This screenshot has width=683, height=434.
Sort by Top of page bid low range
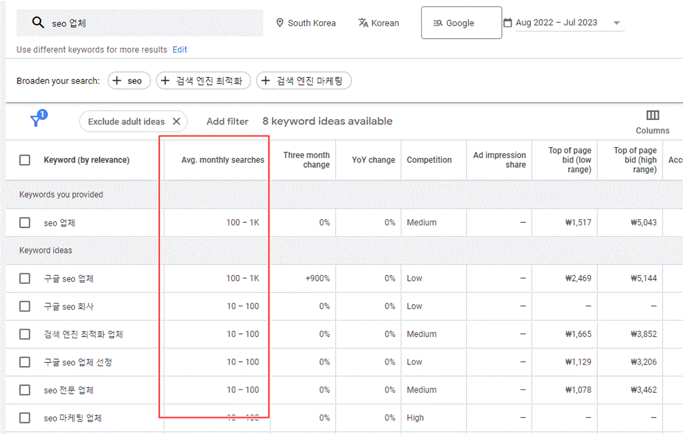(x=569, y=160)
